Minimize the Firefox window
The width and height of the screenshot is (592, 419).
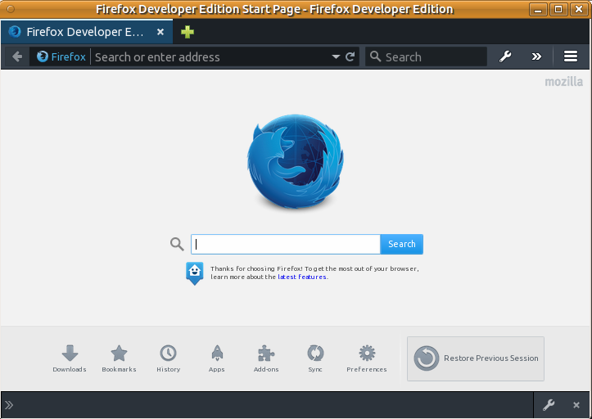tap(538, 9)
